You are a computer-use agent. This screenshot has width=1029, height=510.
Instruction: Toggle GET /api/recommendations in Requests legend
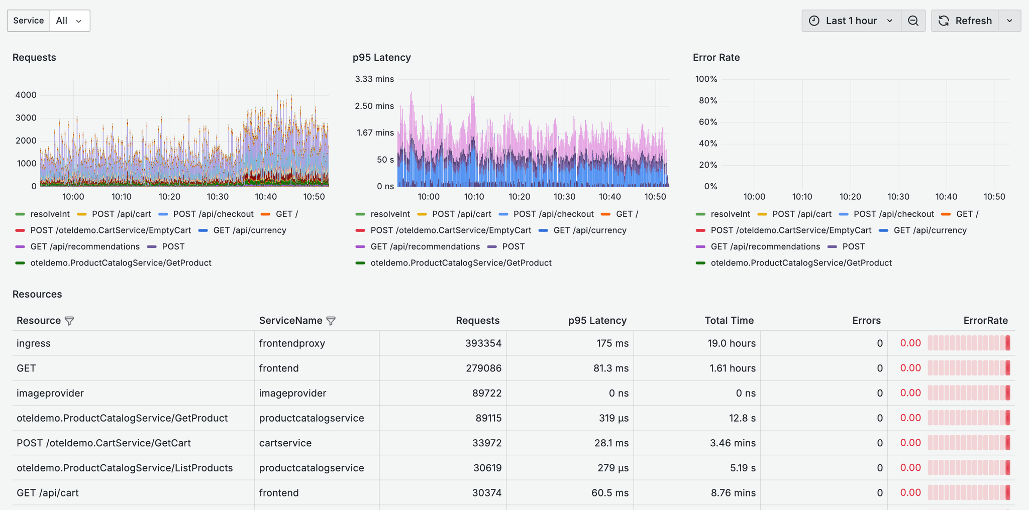[x=85, y=246]
